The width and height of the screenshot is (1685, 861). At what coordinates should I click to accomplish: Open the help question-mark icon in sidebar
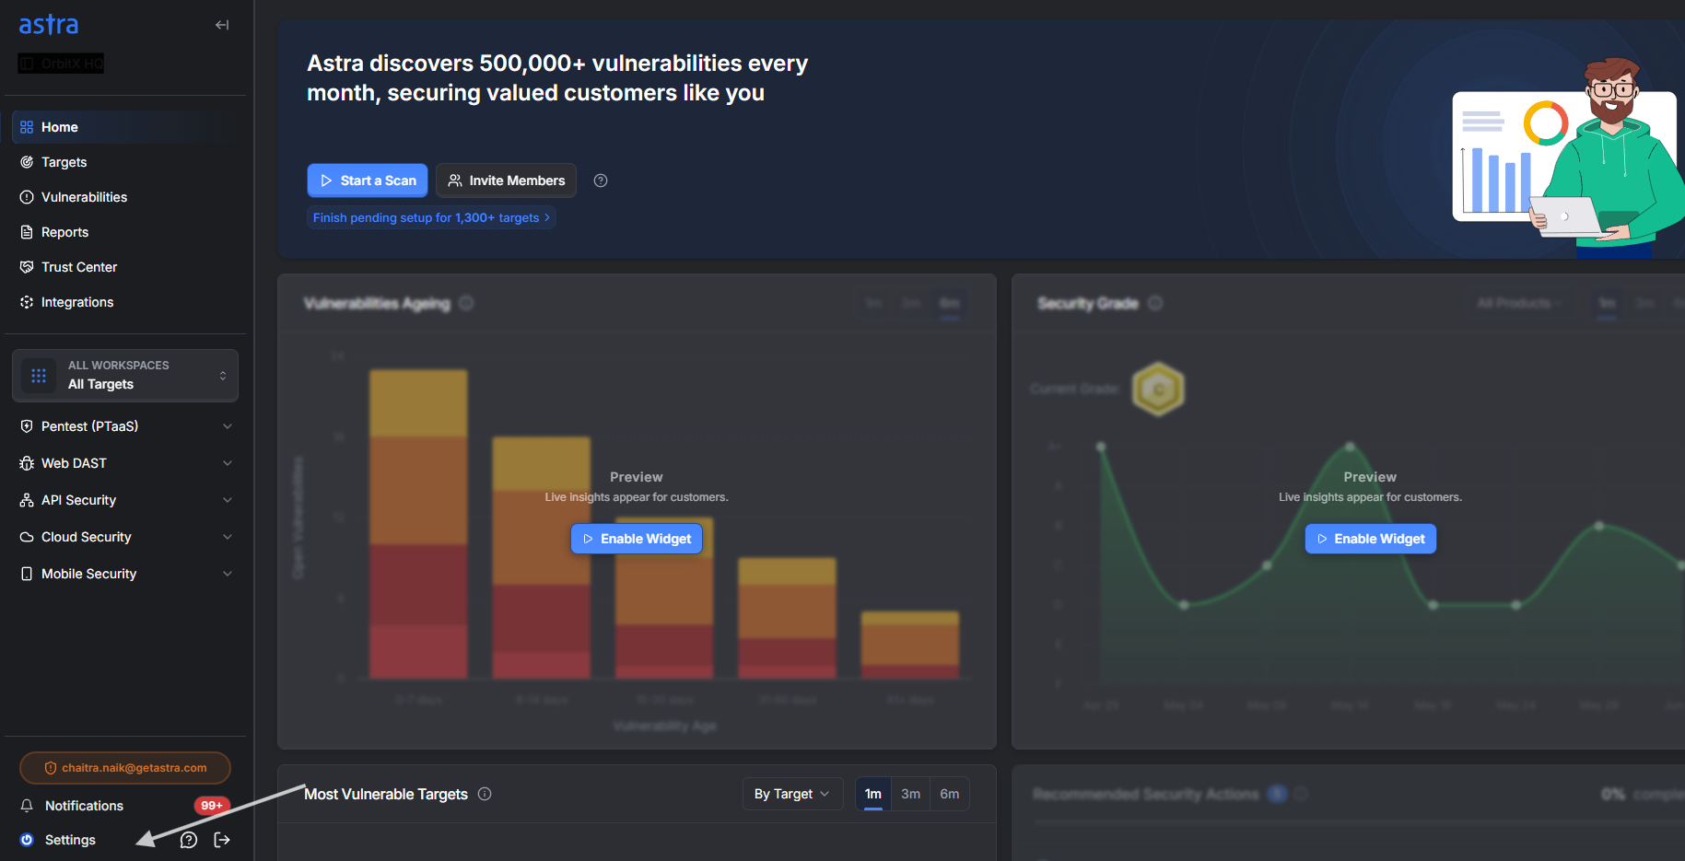[189, 840]
